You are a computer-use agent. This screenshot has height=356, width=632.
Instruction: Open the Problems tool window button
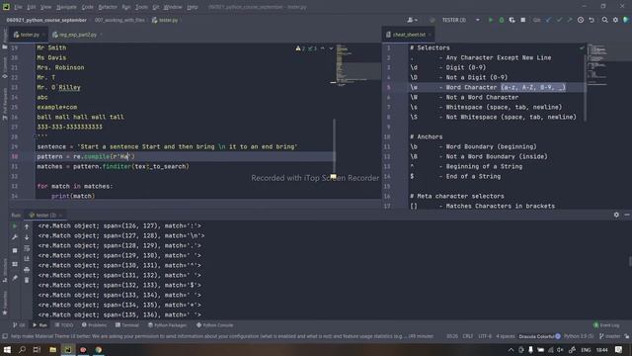coord(95,325)
